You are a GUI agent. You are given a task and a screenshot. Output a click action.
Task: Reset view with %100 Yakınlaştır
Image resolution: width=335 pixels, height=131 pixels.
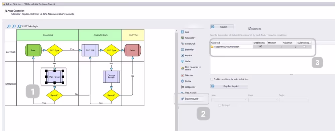[28, 26]
